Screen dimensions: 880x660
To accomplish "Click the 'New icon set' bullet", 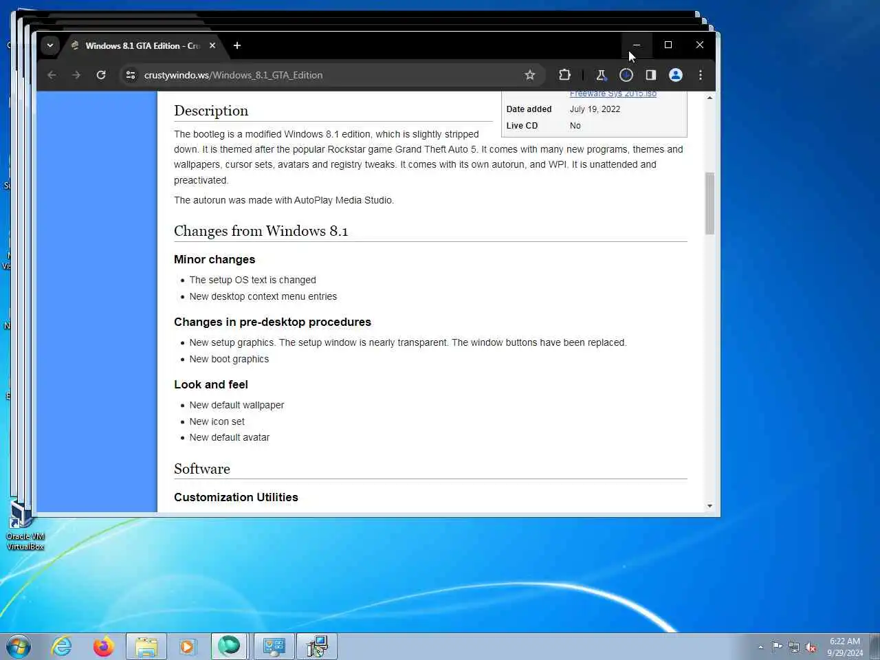I will coord(217,421).
